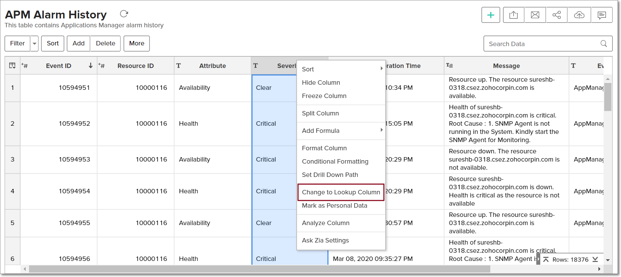The width and height of the screenshot is (621, 277).
Task: Click the refresh icon beside the title
Action: tap(124, 14)
